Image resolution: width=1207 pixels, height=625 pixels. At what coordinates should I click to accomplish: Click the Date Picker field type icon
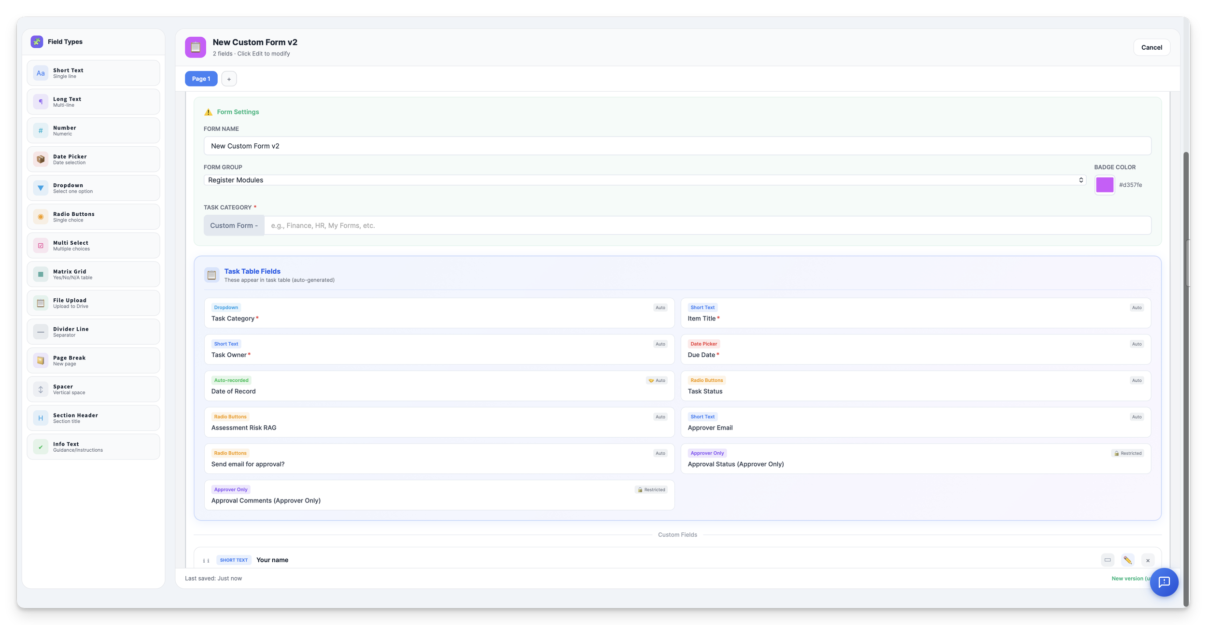[x=41, y=159]
